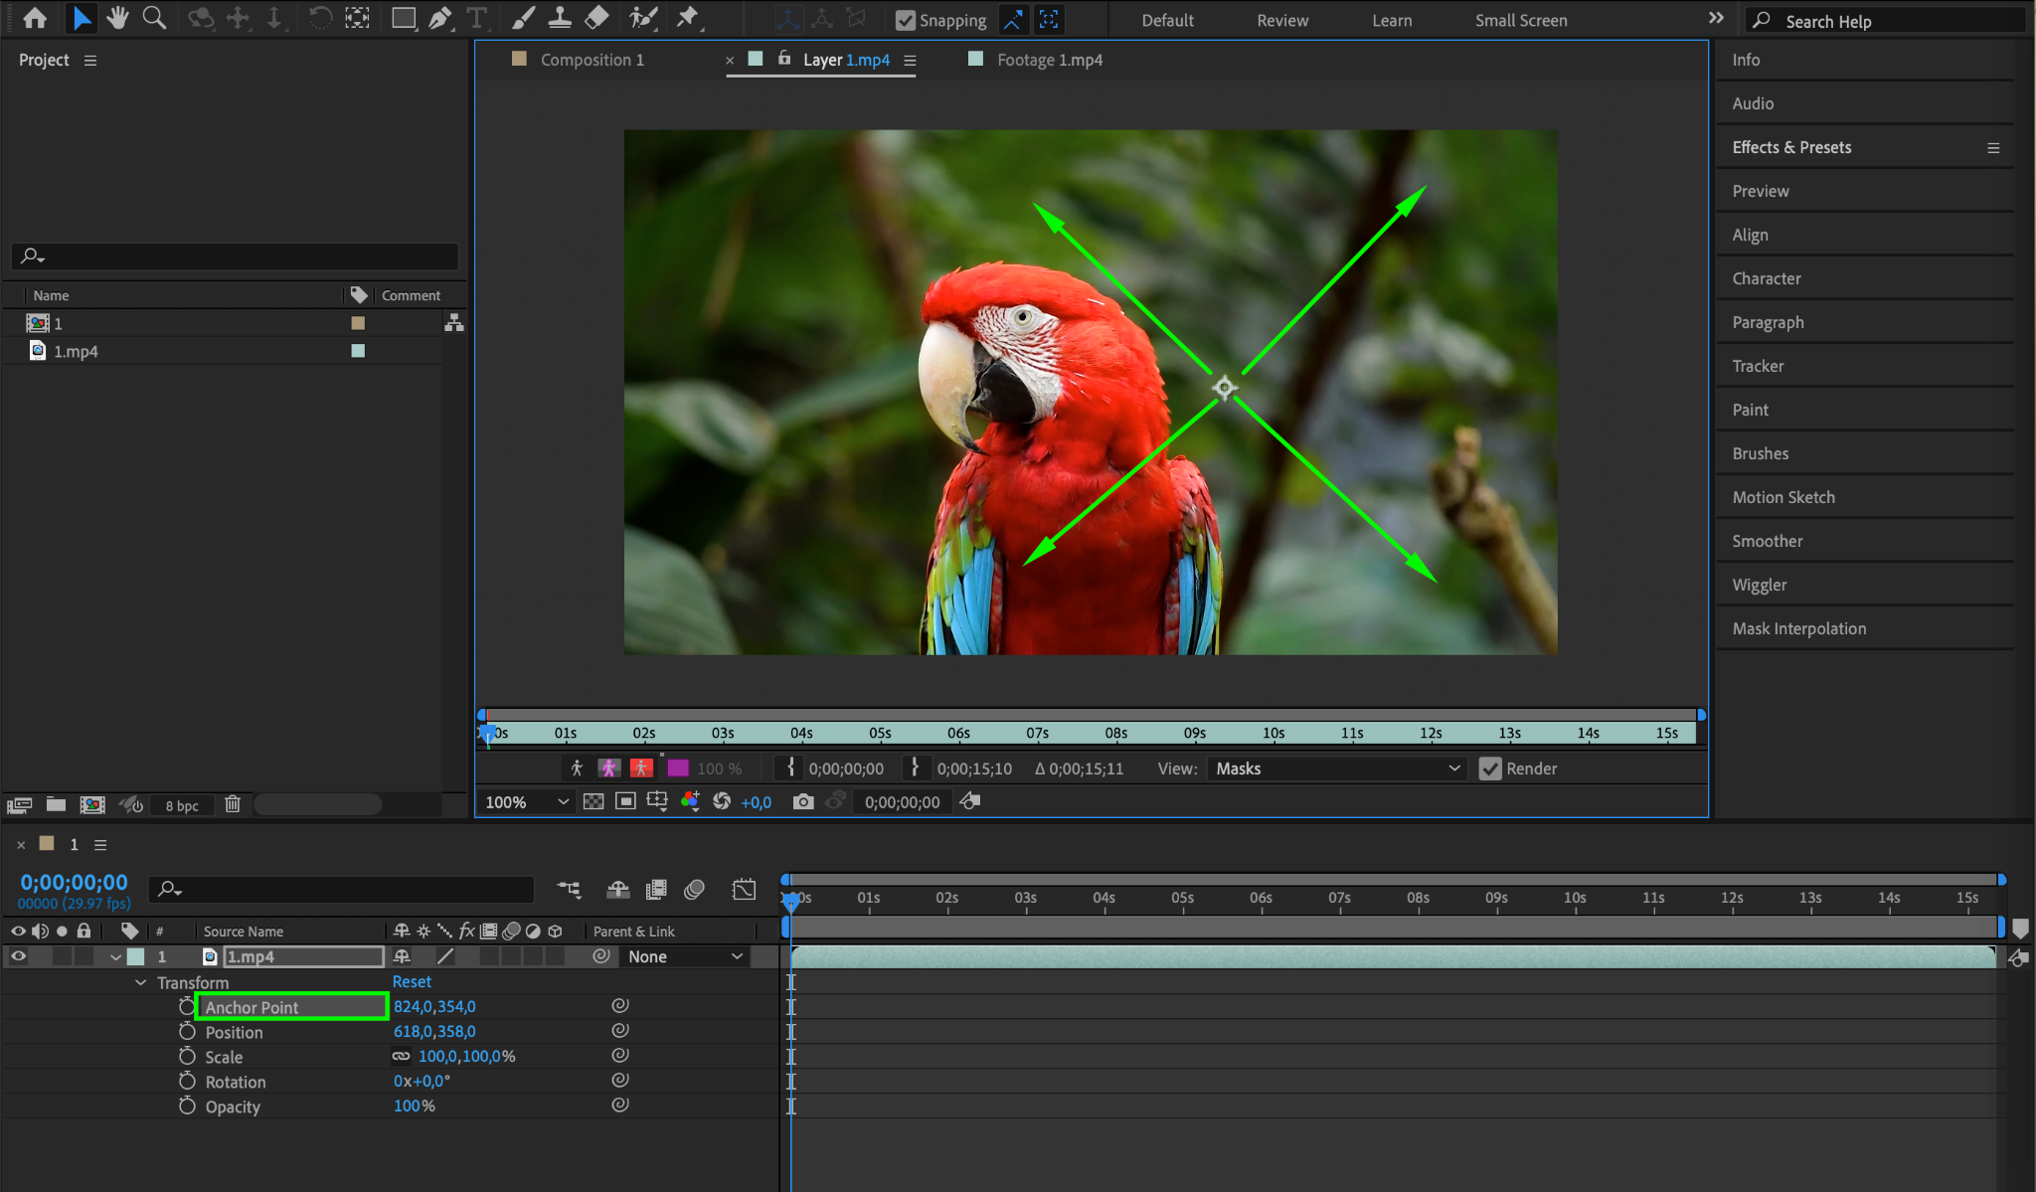Image resolution: width=2036 pixels, height=1192 pixels.
Task: Toggle the Snapping checkbox
Action: point(905,20)
